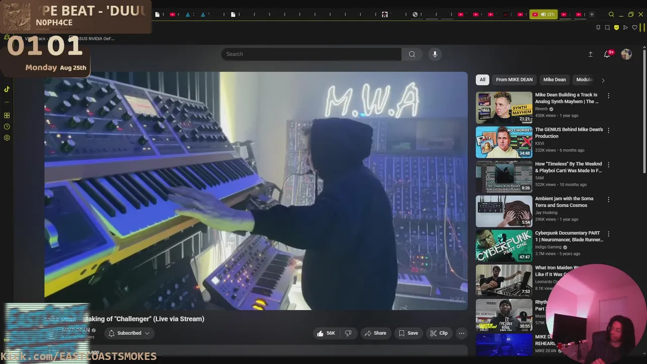Open Iron Maiden thumbnail 7:53
Screen dimensions: 647x364
[504, 281]
